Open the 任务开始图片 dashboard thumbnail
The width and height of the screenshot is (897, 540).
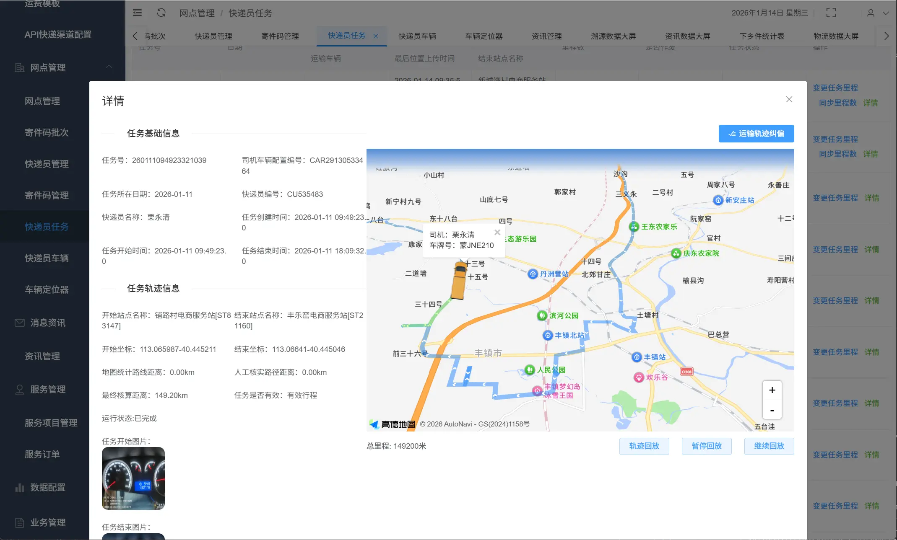coord(133,478)
